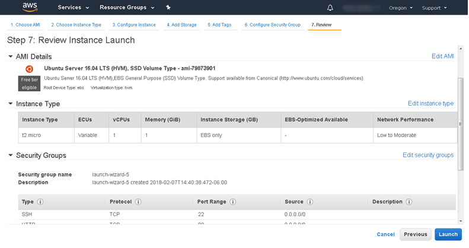Image resolution: width=469 pixels, height=248 pixels.
Task: Click the launch-wizard-5 security group name
Action: click(x=110, y=174)
